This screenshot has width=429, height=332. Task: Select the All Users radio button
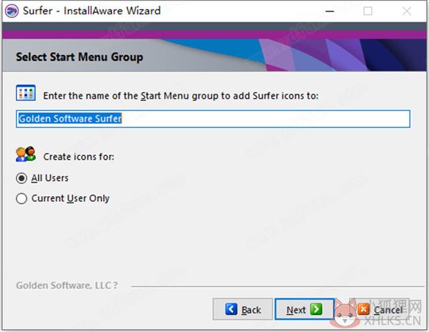click(21, 178)
